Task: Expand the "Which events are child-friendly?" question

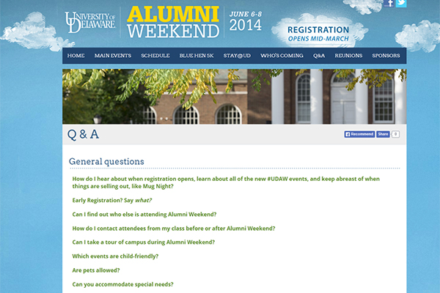Action: (115, 256)
